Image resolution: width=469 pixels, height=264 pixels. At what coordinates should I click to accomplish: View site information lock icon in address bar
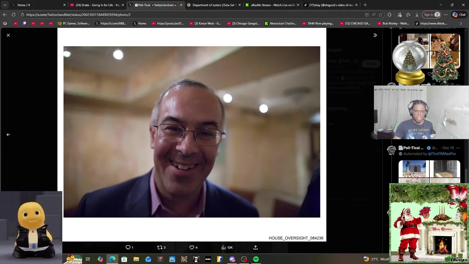tap(22, 15)
